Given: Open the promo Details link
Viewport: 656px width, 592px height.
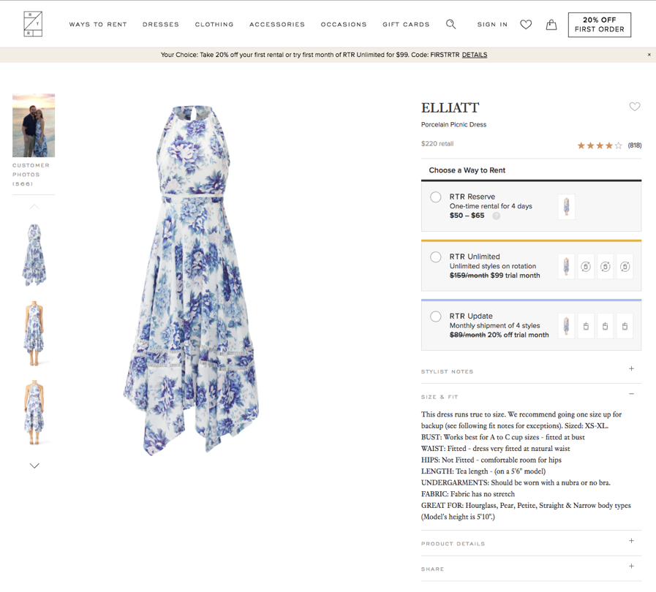Looking at the screenshot, I should pyautogui.click(x=475, y=55).
